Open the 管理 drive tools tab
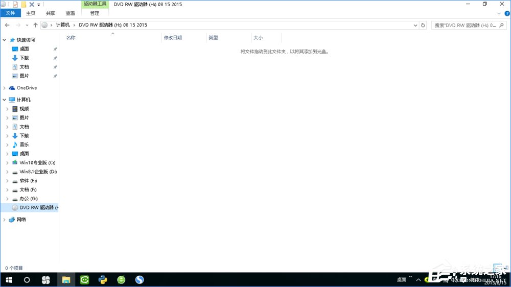 click(x=95, y=13)
